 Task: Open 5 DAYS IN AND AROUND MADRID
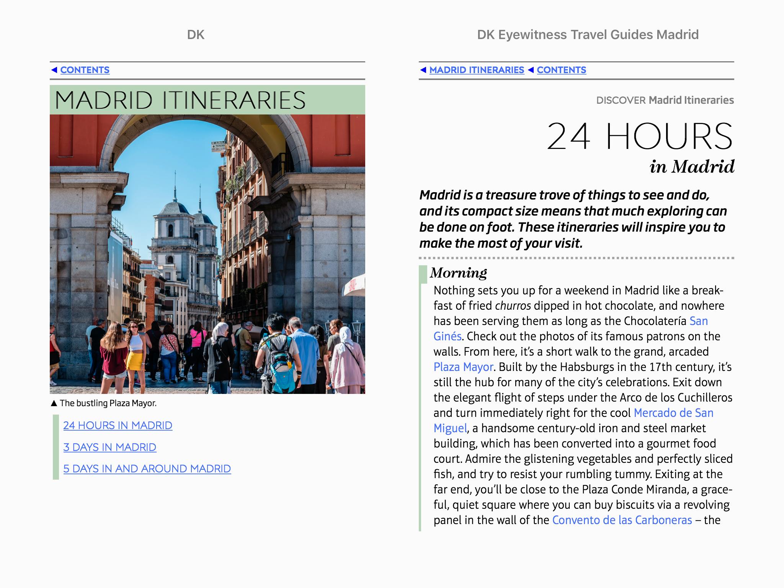click(x=147, y=469)
